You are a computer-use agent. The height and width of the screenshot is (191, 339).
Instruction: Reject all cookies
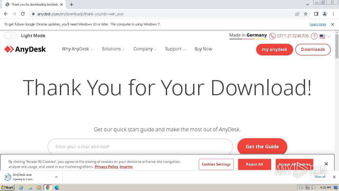[255, 164]
